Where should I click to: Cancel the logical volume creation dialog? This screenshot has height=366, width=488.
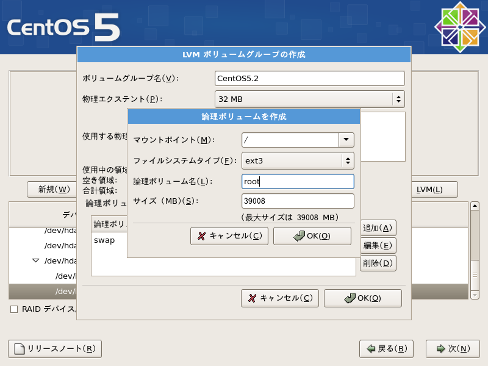[229, 236]
